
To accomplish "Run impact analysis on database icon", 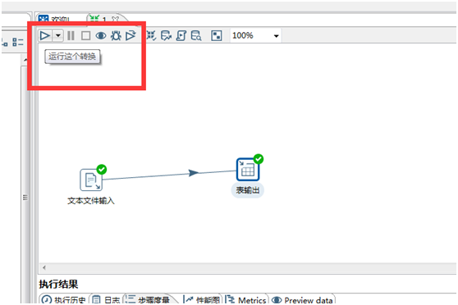I will tap(166, 35).
